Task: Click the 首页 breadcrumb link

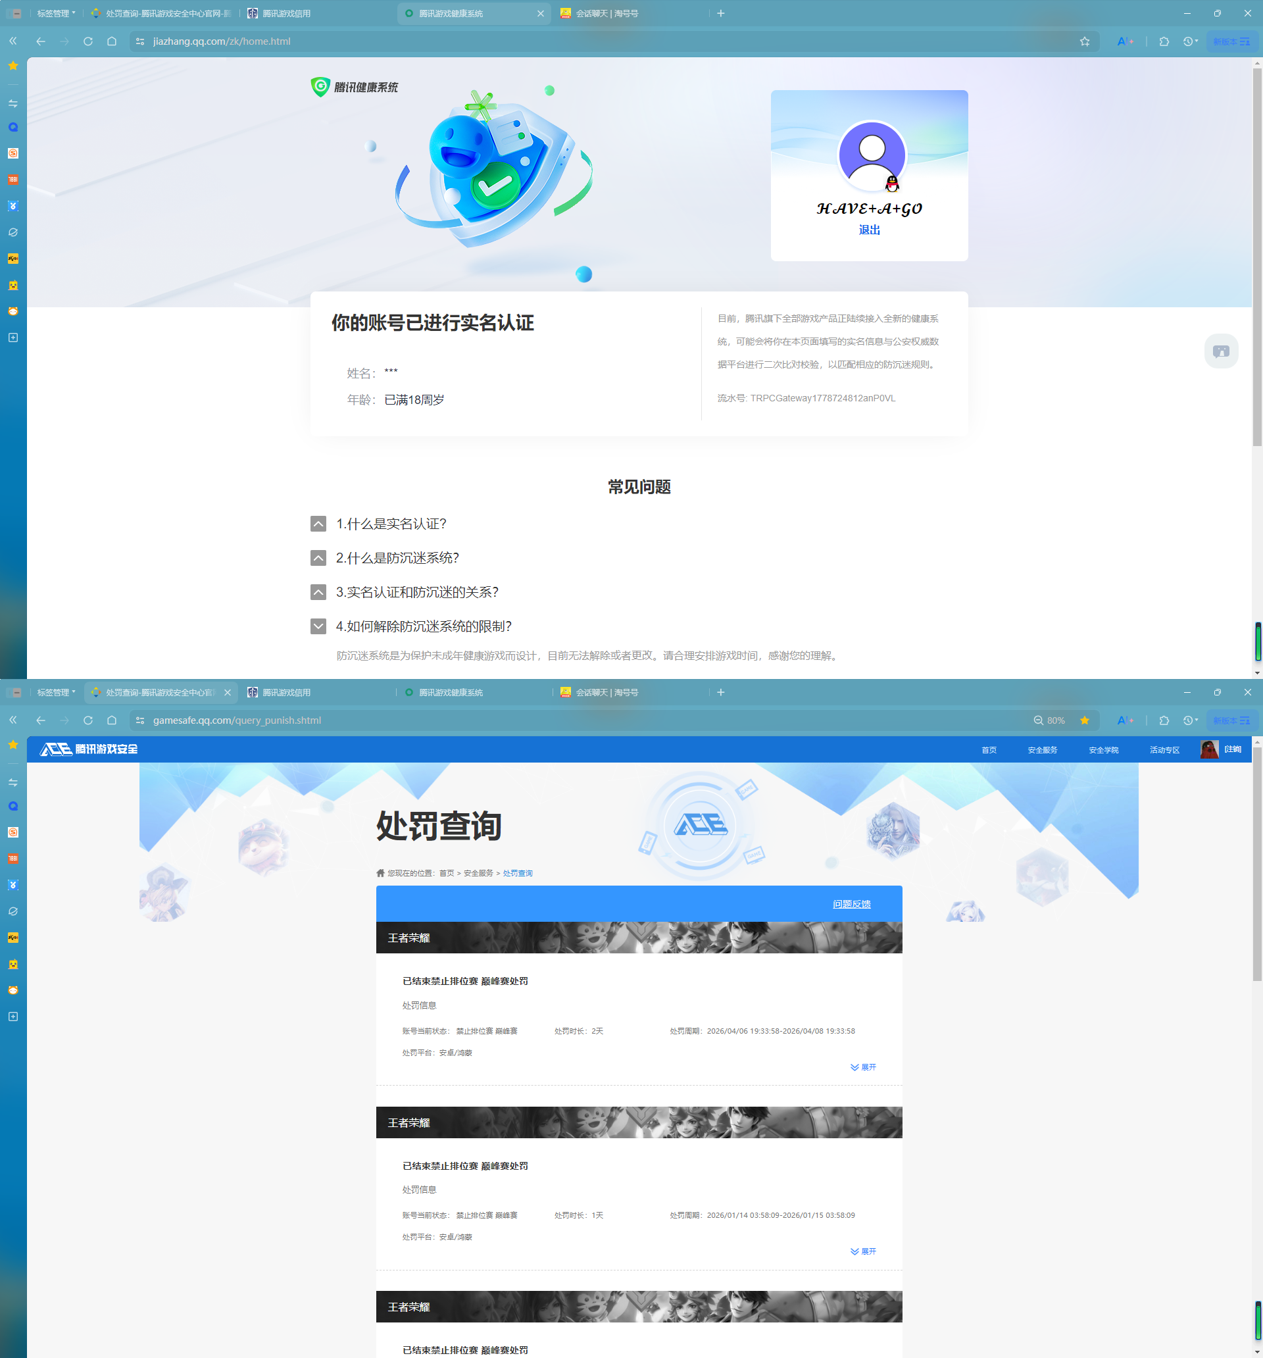Action: (x=446, y=874)
